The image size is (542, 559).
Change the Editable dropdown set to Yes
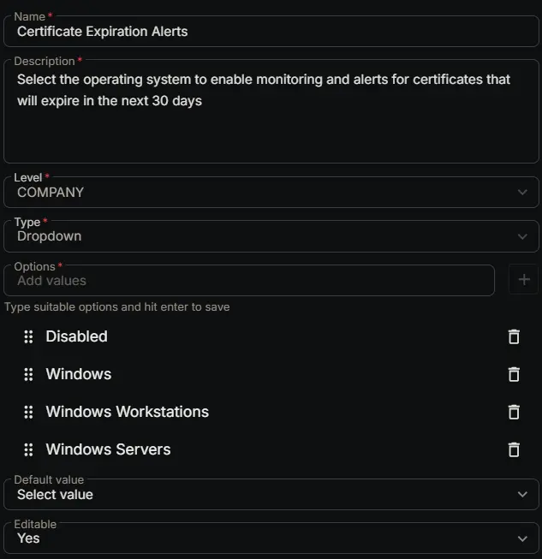coord(271,538)
